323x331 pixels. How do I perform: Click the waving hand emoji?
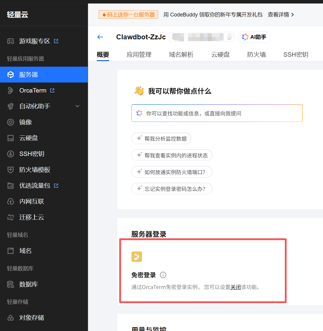pyautogui.click(x=139, y=91)
